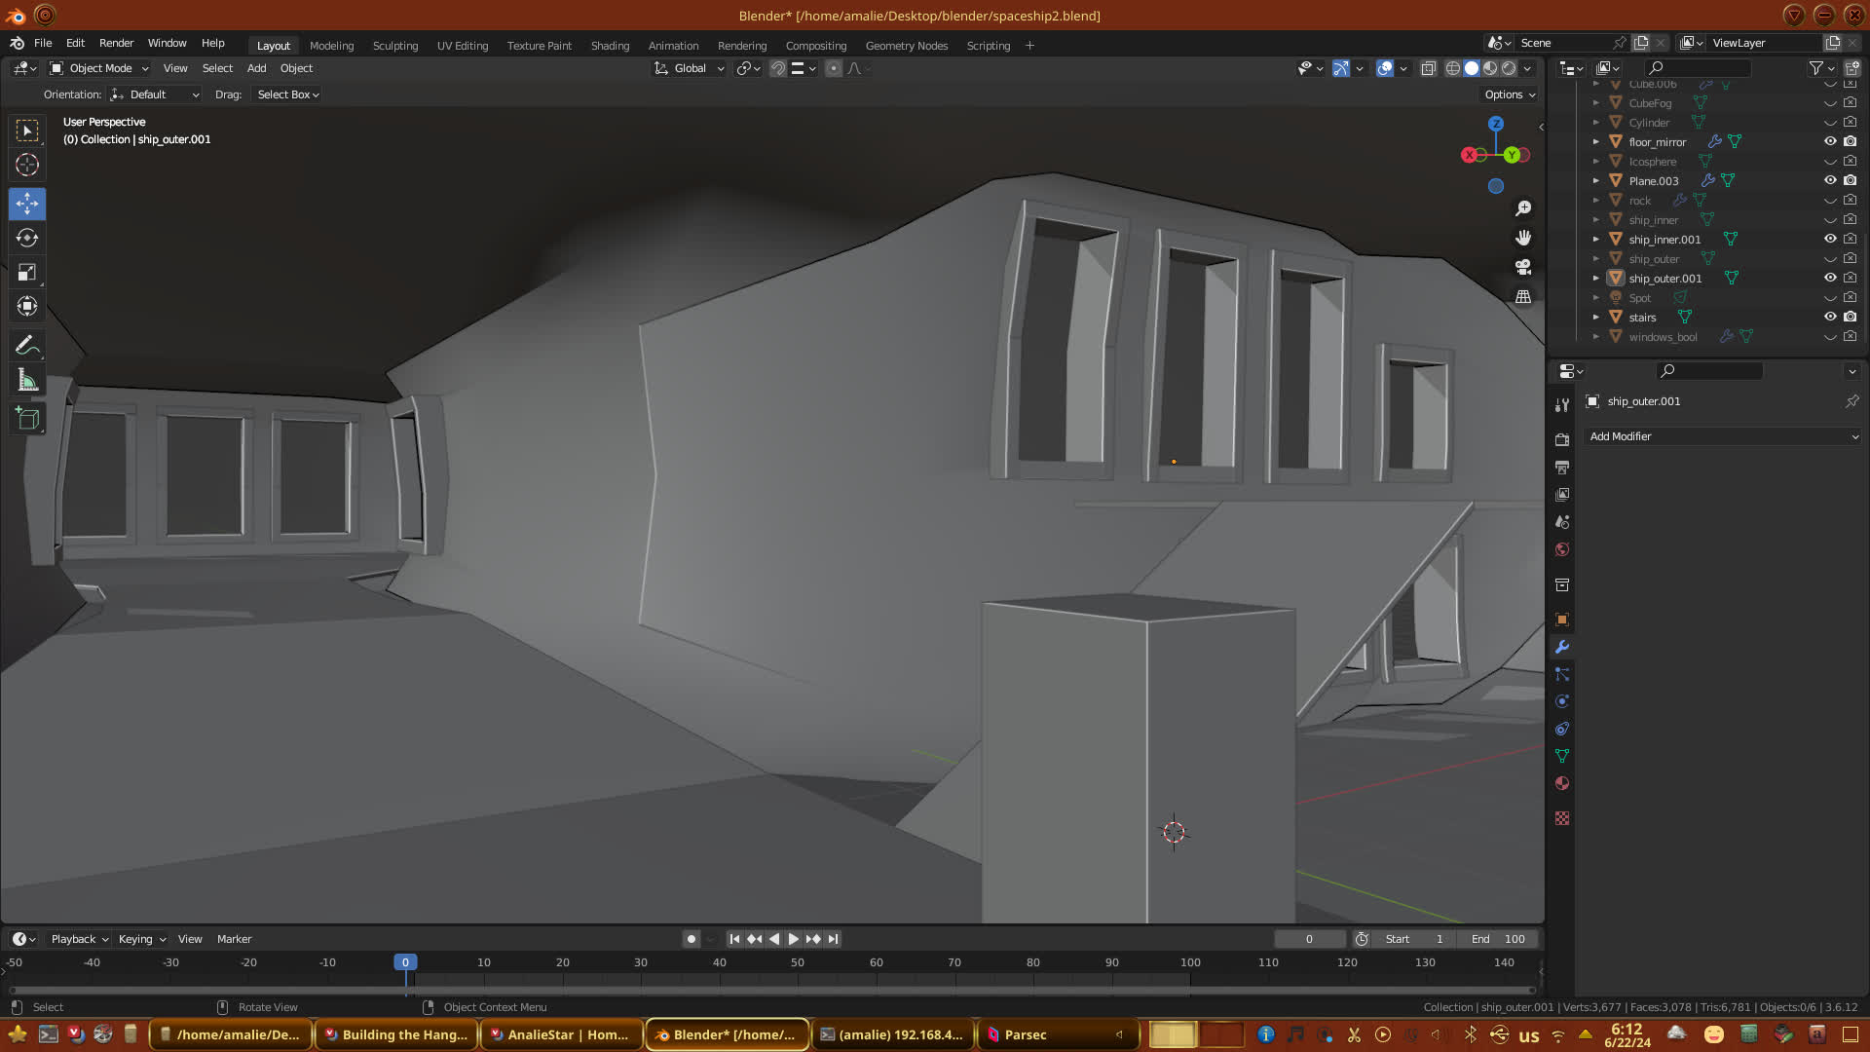1870x1052 pixels.
Task: Hide floor_mirror with its eye icon
Action: (x=1830, y=141)
